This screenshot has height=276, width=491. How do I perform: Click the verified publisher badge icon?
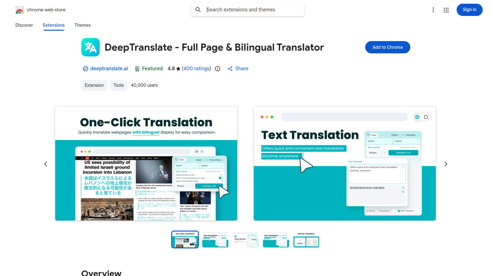(x=85, y=68)
